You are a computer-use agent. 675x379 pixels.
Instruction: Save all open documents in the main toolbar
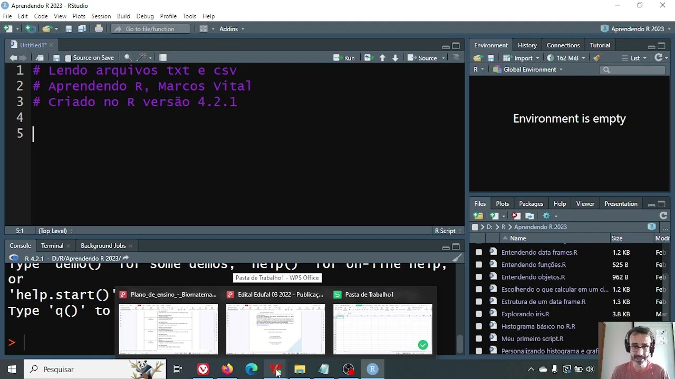81,29
